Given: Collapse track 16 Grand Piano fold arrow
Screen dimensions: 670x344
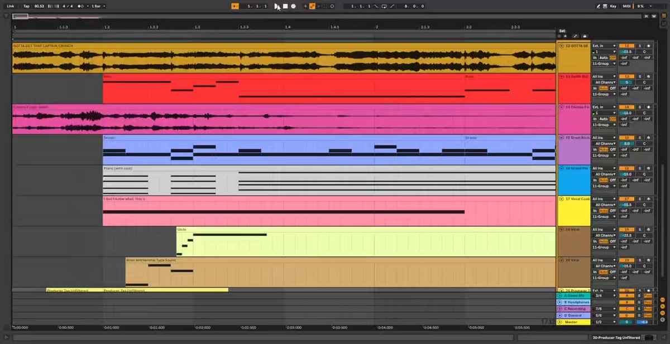Looking at the screenshot, I should (561, 168).
